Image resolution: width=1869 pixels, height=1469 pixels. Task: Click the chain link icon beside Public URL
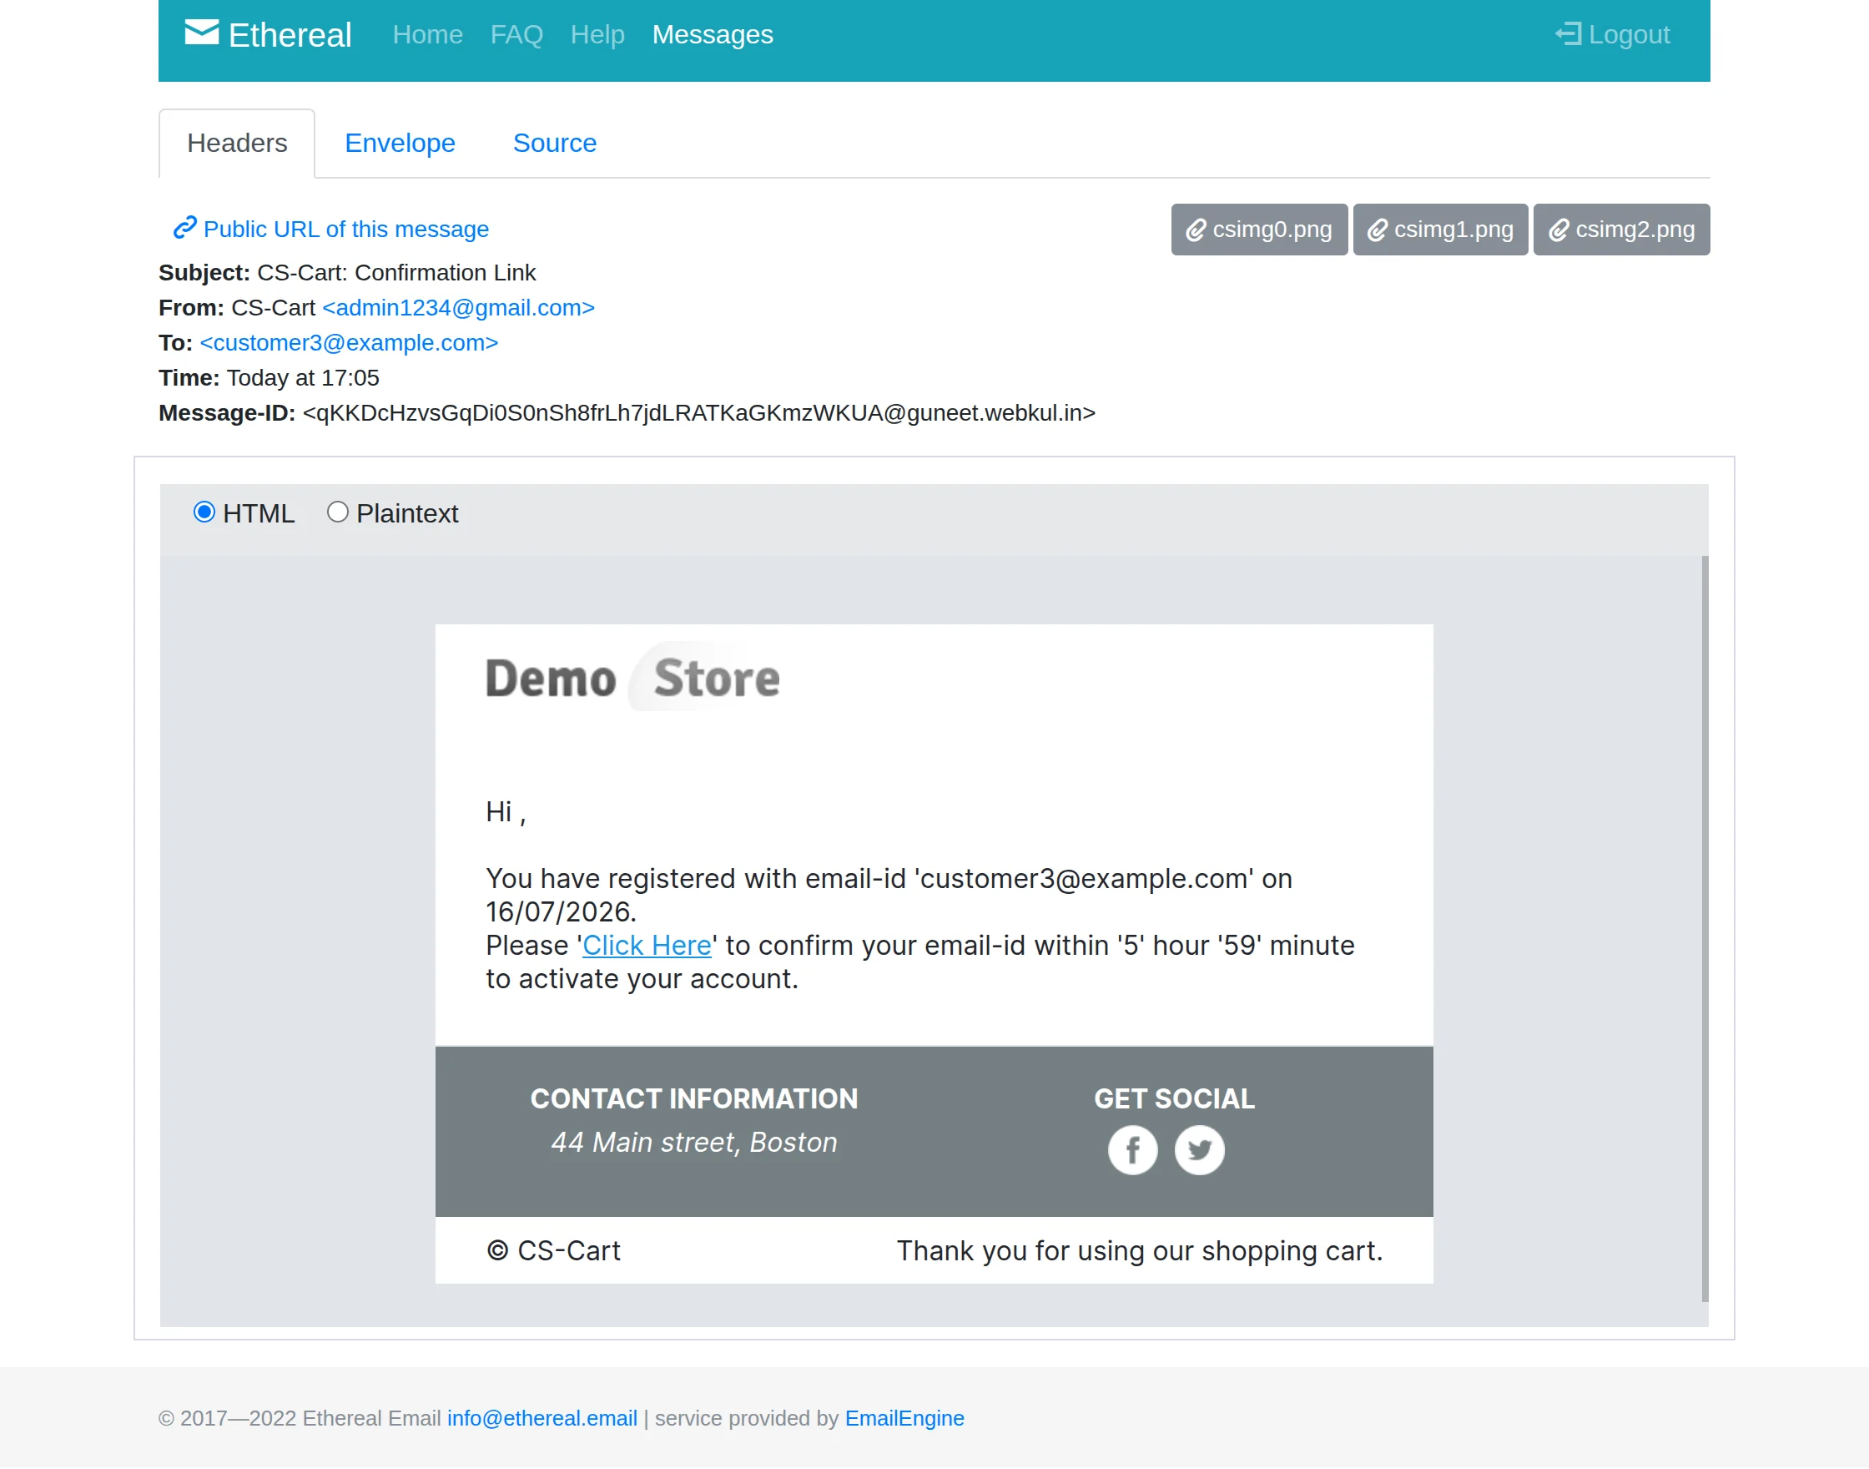[185, 228]
